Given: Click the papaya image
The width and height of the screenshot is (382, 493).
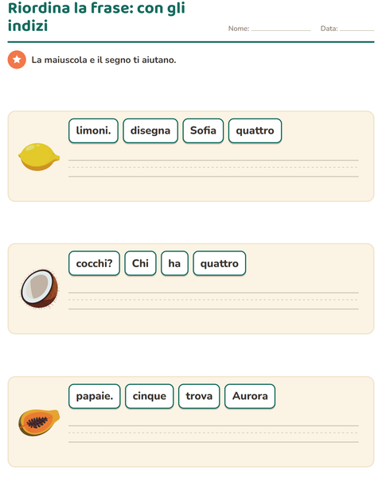Looking at the screenshot, I should [x=39, y=422].
